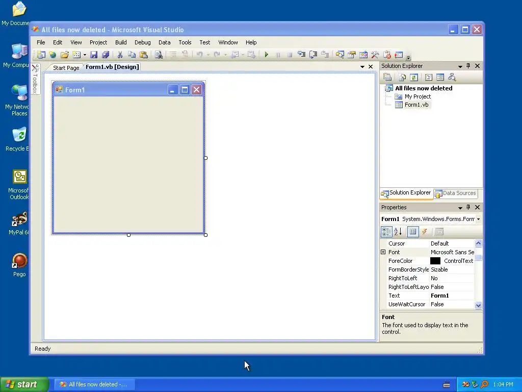Click Refresh icon in Solution Explorer
The height and width of the screenshot is (392, 522).
414,78
